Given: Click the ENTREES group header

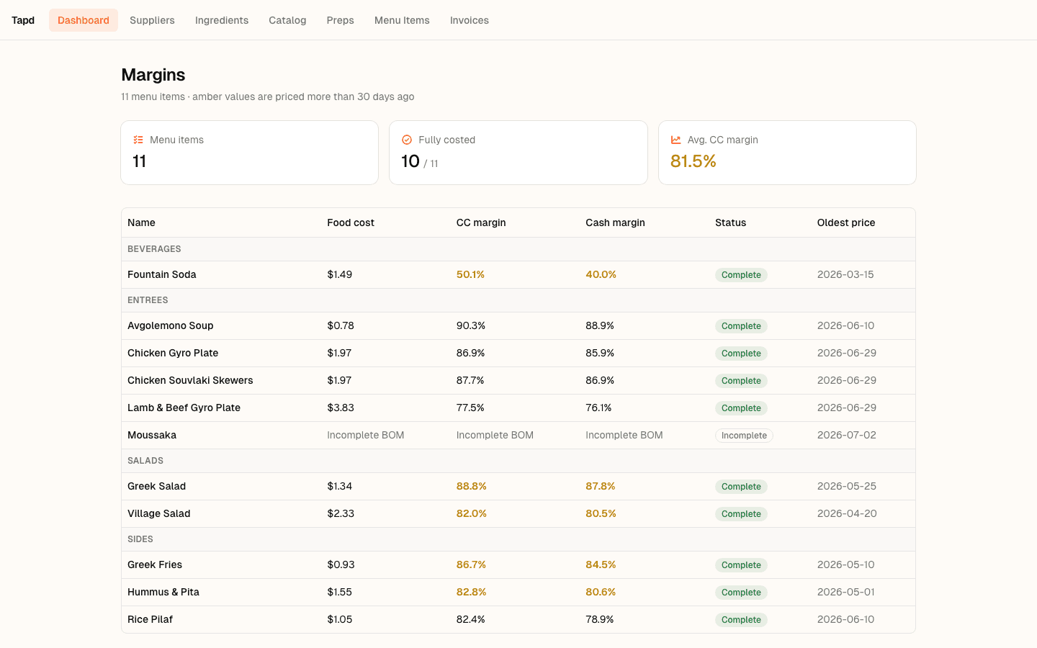Looking at the screenshot, I should (x=518, y=300).
